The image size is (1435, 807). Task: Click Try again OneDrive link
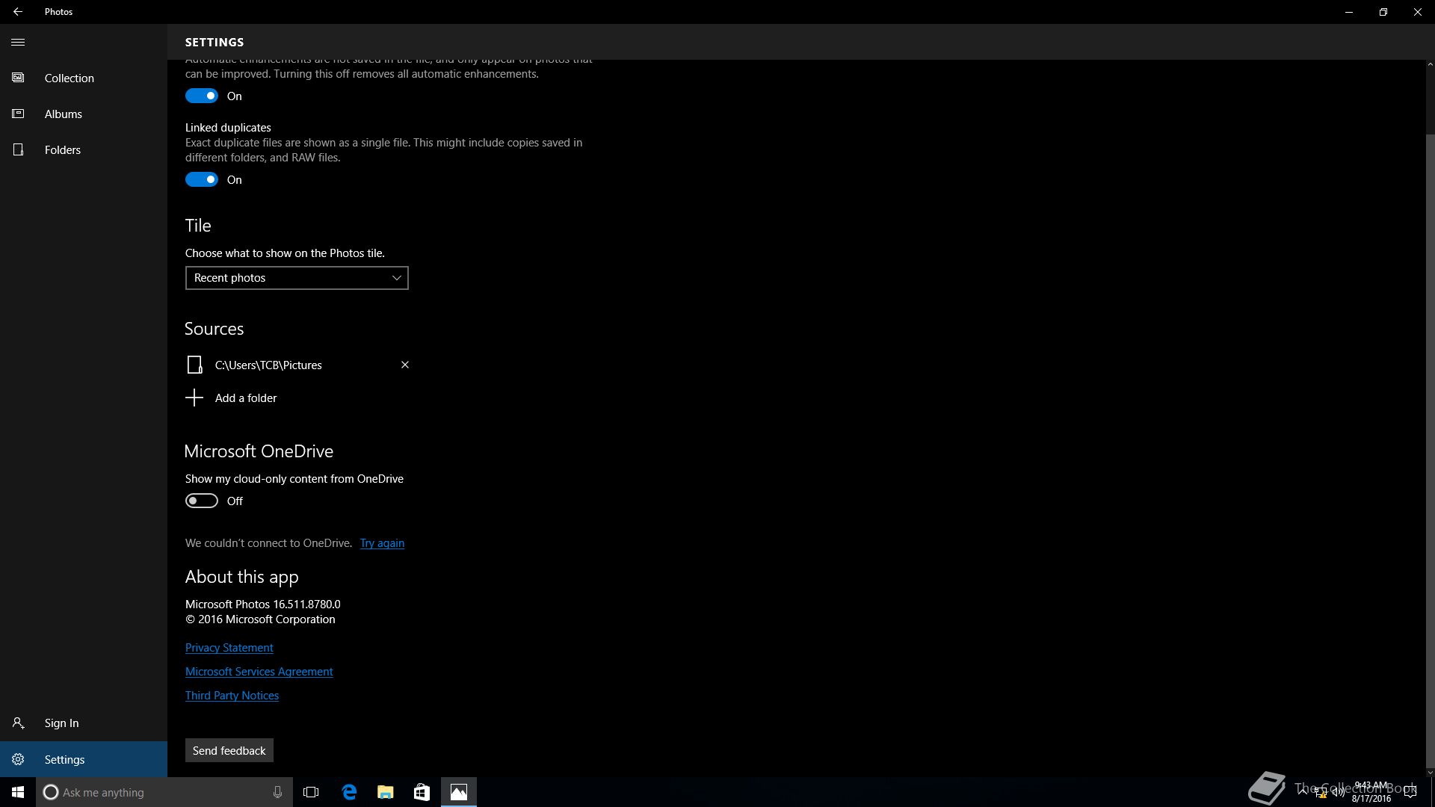(382, 543)
